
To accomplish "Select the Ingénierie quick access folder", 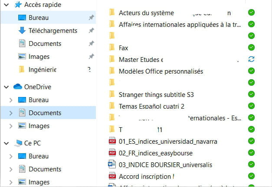I will click(42, 69).
